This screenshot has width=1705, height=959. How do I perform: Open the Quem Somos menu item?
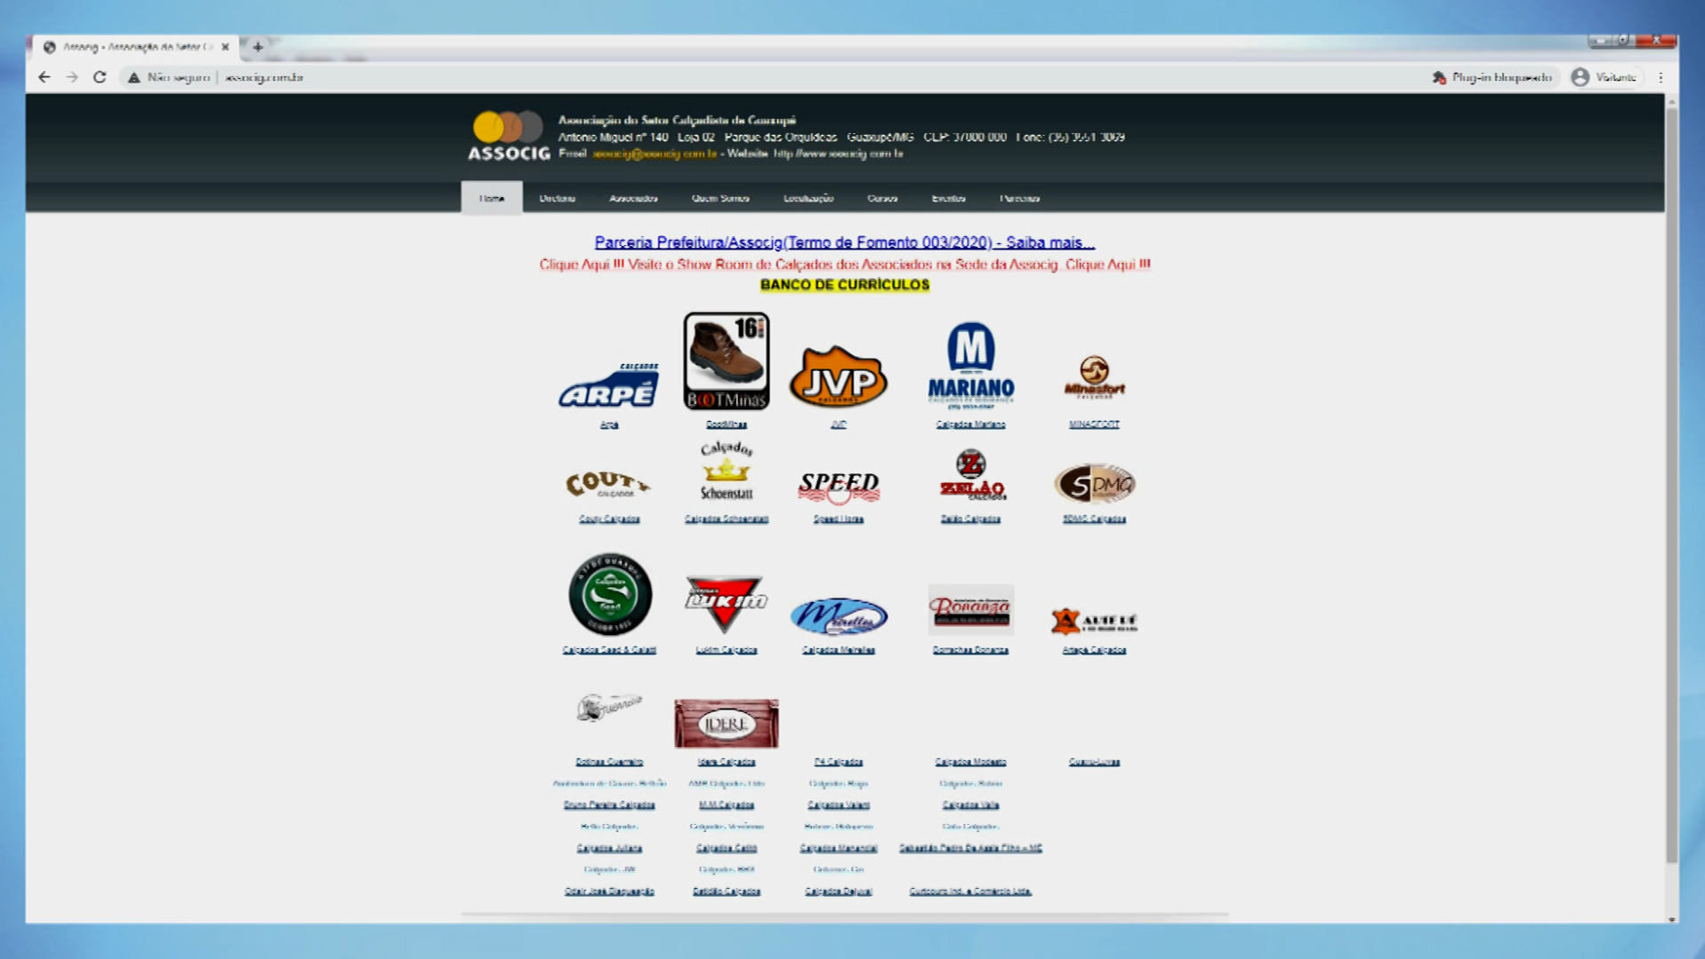[x=720, y=198]
